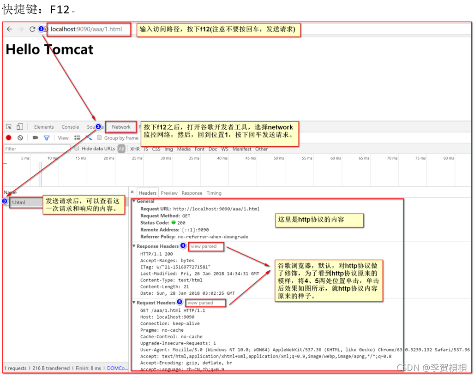Open the Timing detail tab

point(214,193)
